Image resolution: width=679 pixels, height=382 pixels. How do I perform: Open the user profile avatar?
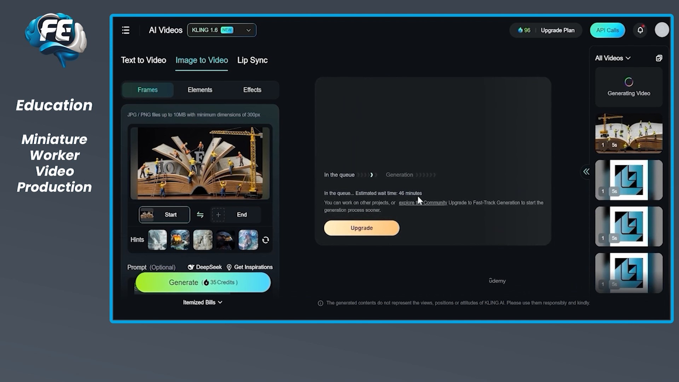(x=662, y=30)
